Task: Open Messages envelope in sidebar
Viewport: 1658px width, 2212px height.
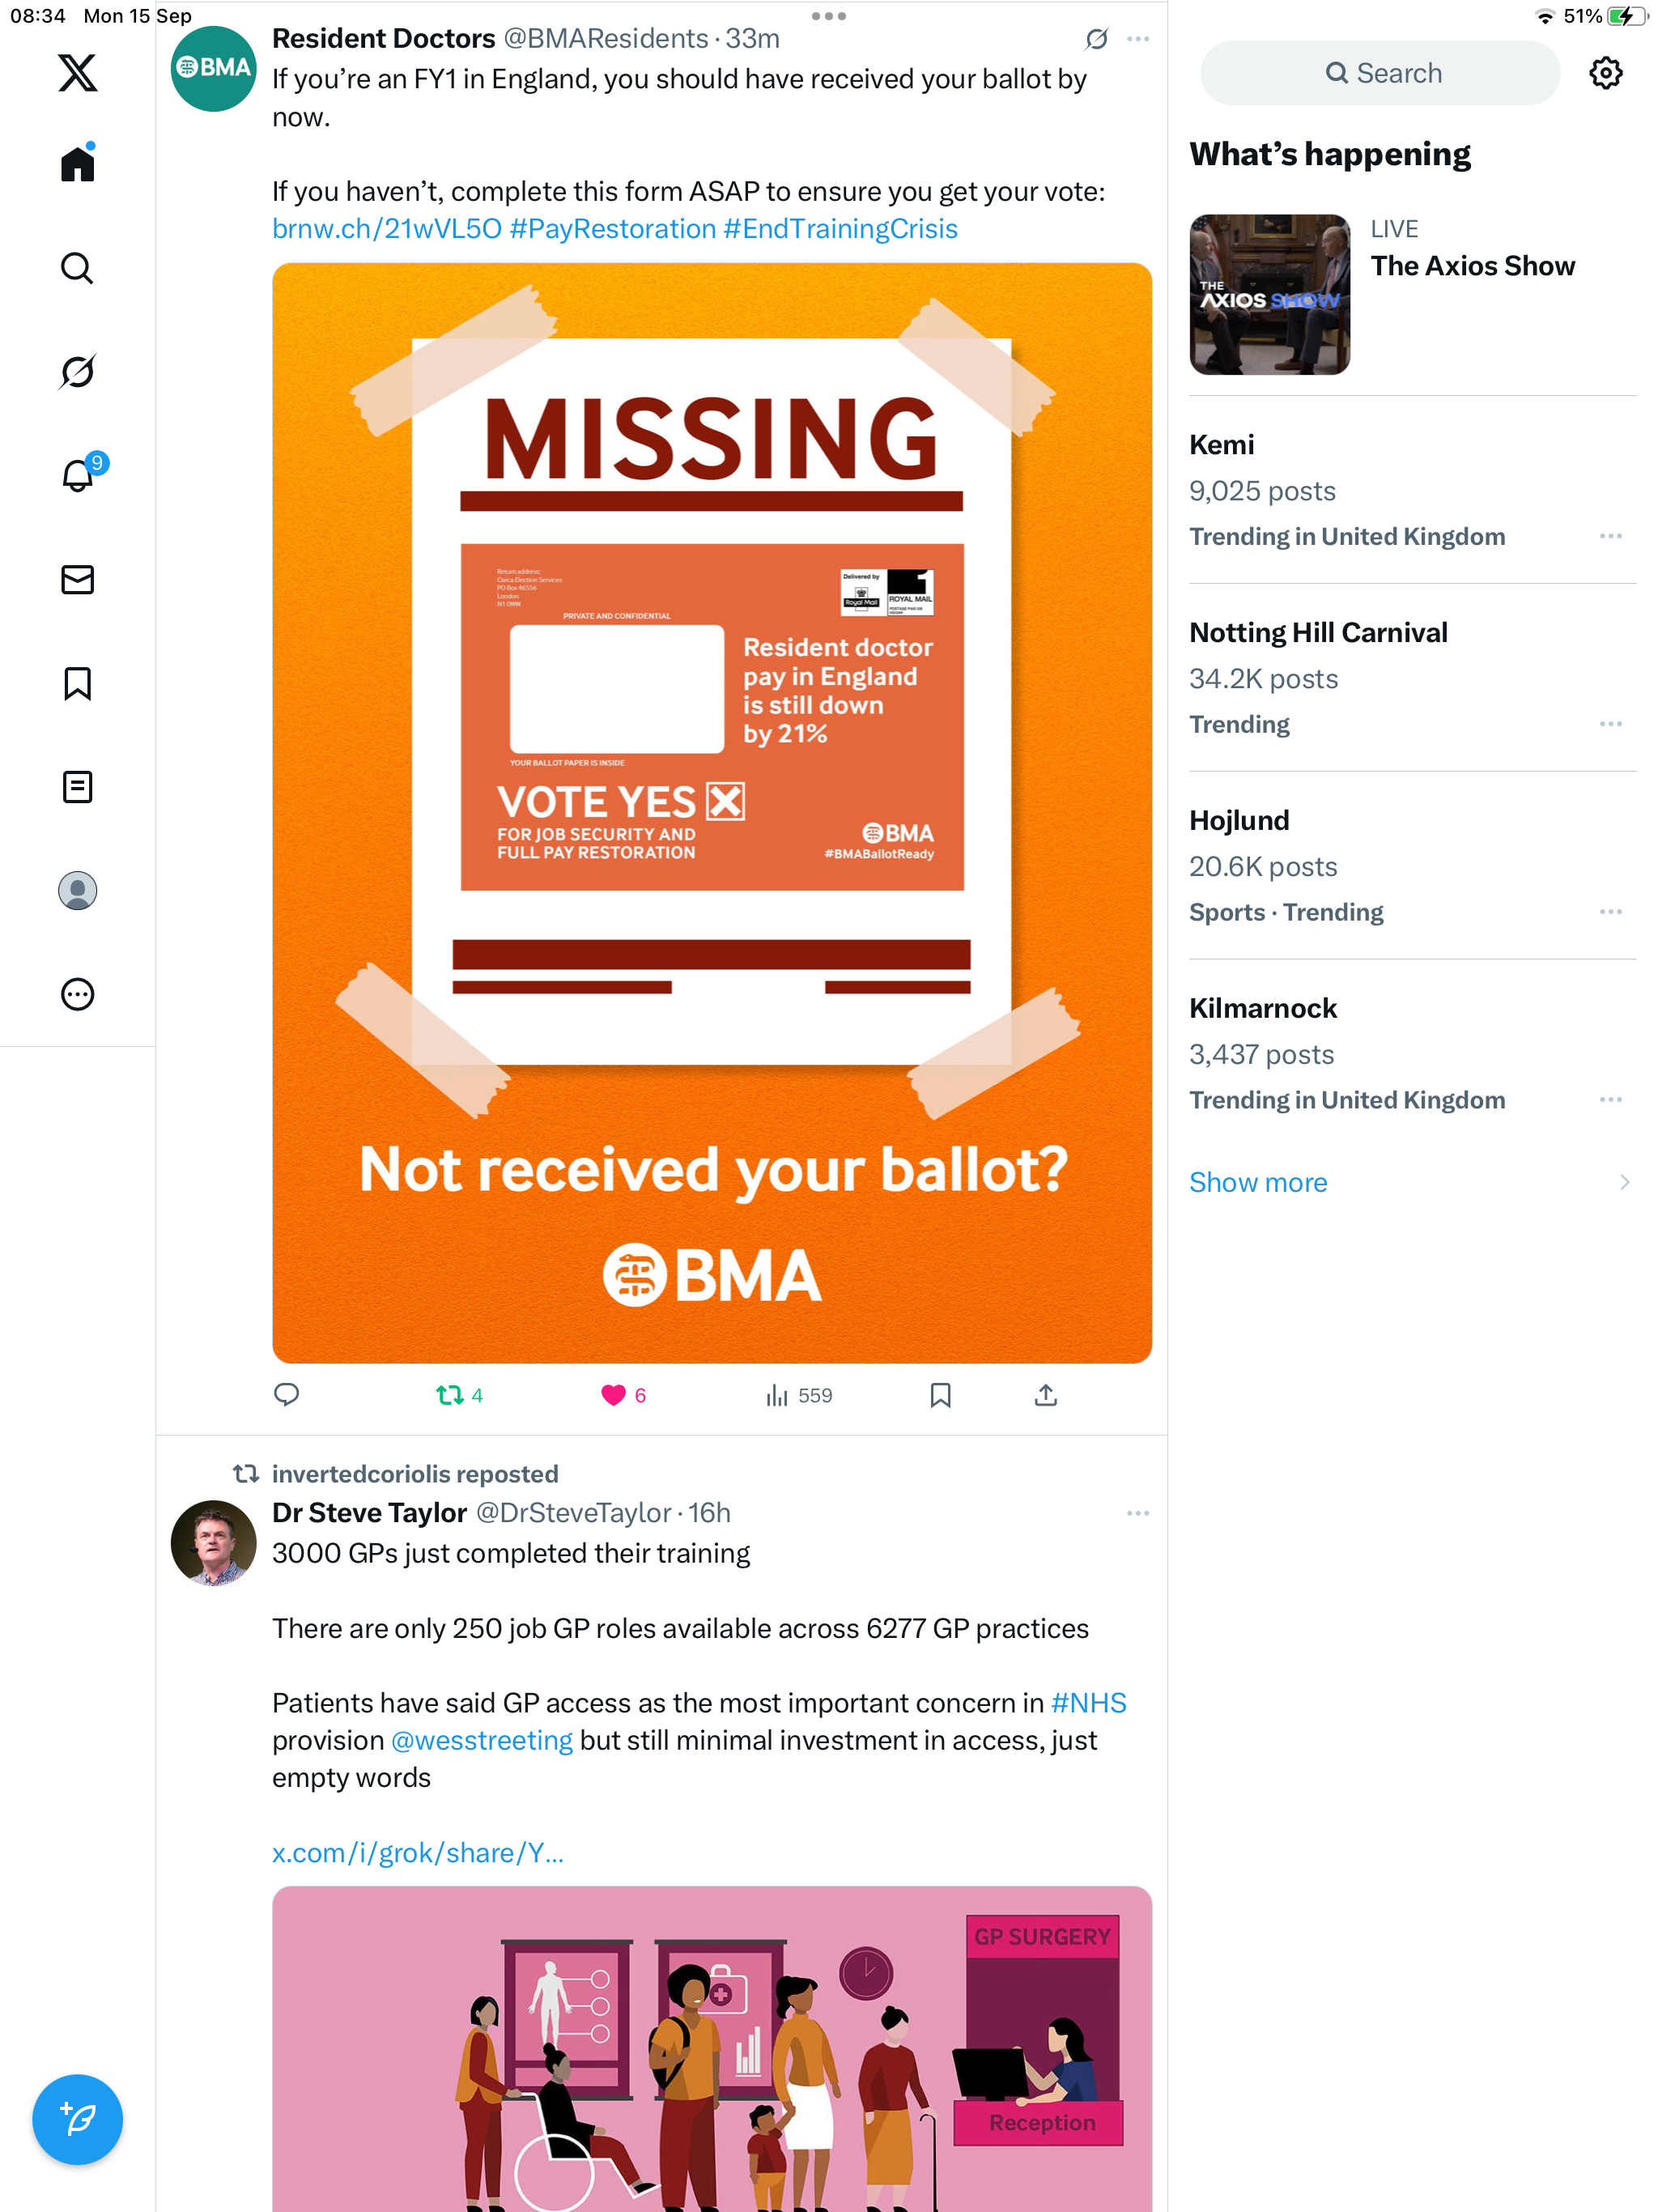Action: pos(77,580)
